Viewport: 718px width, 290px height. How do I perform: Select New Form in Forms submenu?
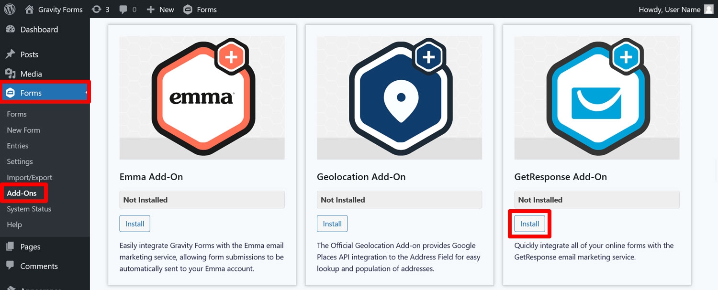[23, 130]
